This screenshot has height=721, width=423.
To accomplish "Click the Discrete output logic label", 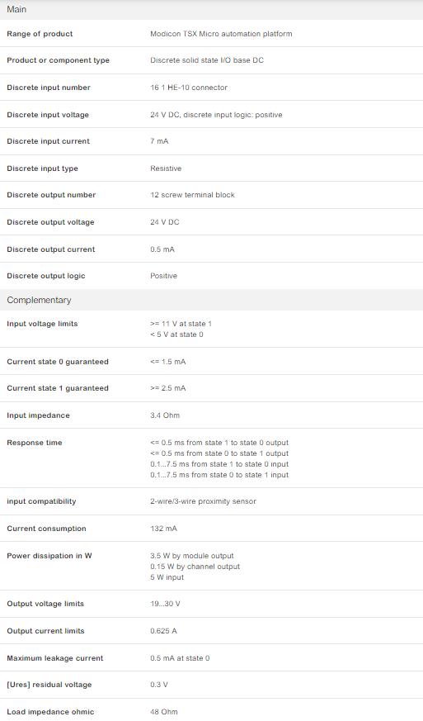I will click(46, 276).
